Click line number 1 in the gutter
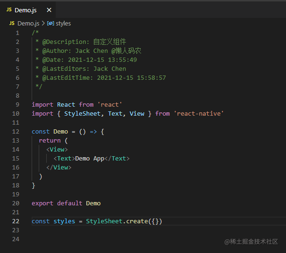The height and width of the screenshot is (253, 286). point(17,33)
